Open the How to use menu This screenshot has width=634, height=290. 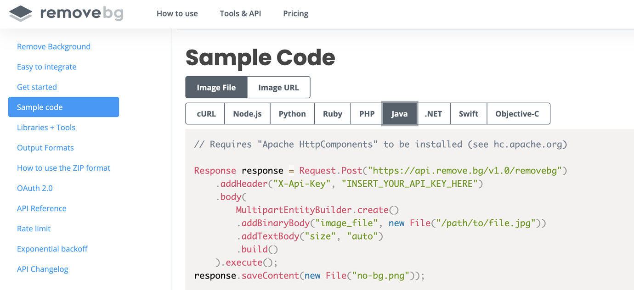(x=177, y=13)
